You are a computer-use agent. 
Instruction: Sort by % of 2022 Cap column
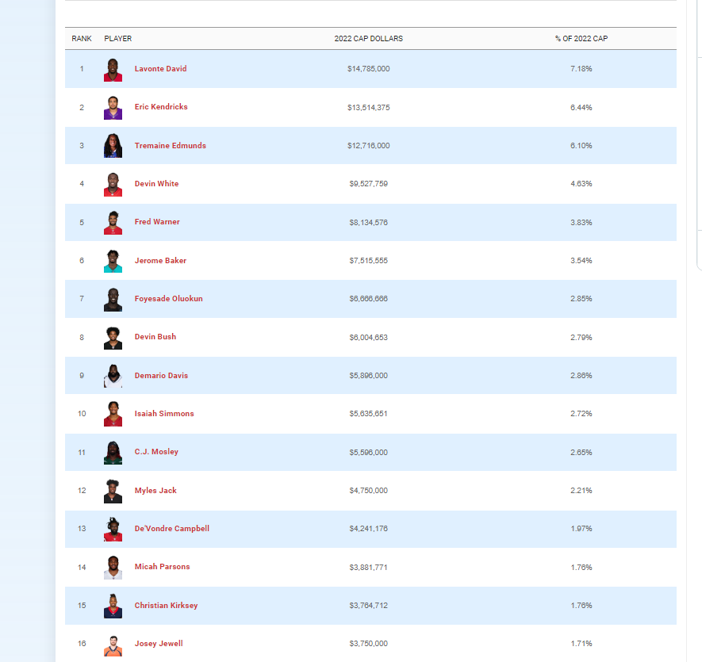pyautogui.click(x=581, y=39)
